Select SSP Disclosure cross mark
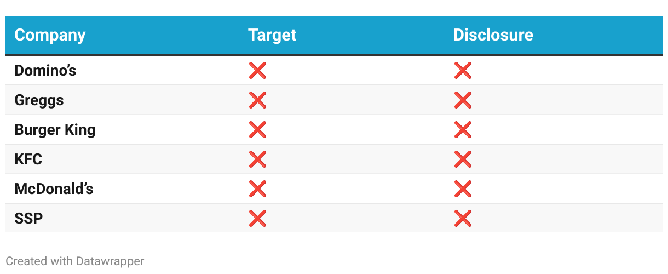This screenshot has height=274, width=668. [x=463, y=219]
